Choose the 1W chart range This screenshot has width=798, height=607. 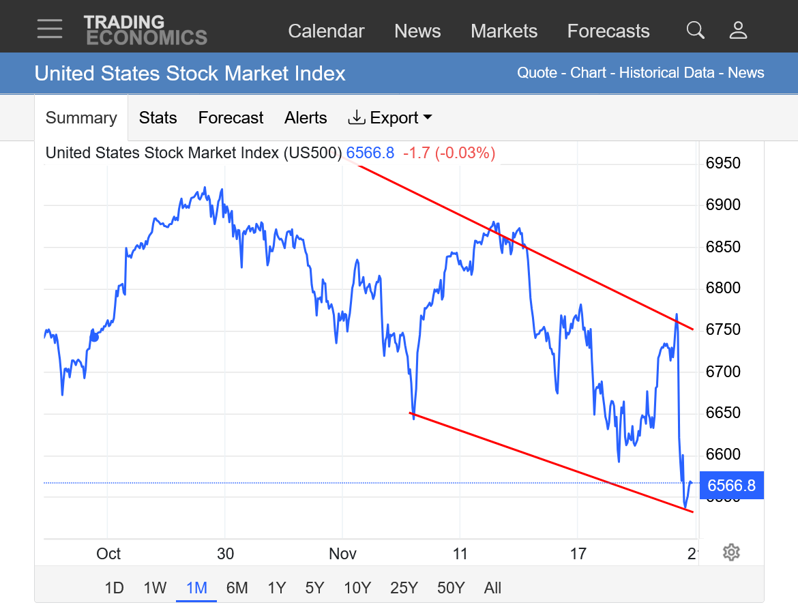pyautogui.click(x=155, y=588)
